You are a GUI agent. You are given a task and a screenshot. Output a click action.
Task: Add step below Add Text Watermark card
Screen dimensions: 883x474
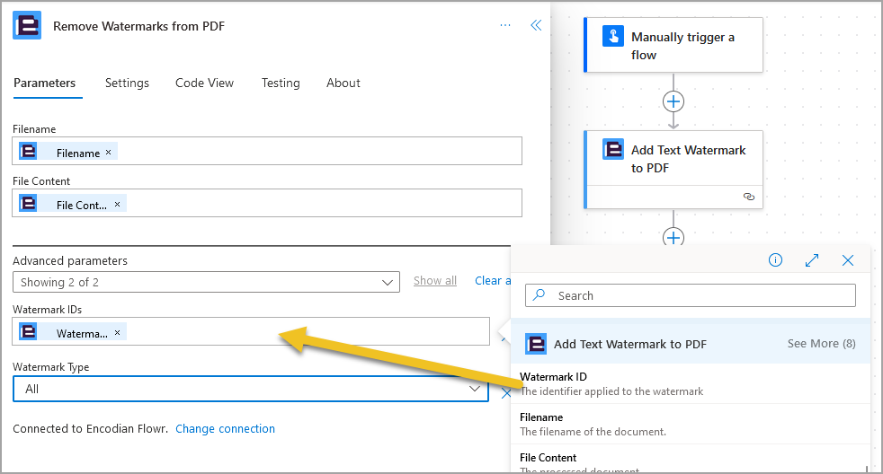[x=673, y=237]
